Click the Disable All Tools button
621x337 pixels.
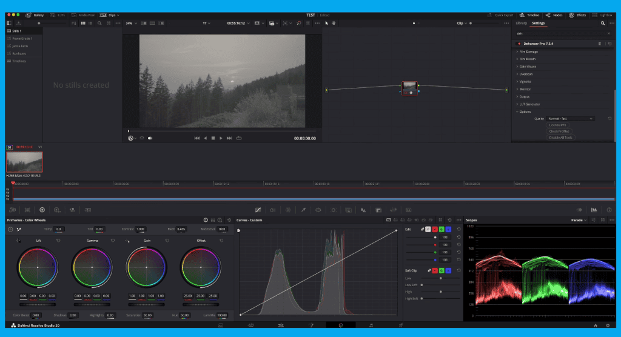pyautogui.click(x=560, y=138)
